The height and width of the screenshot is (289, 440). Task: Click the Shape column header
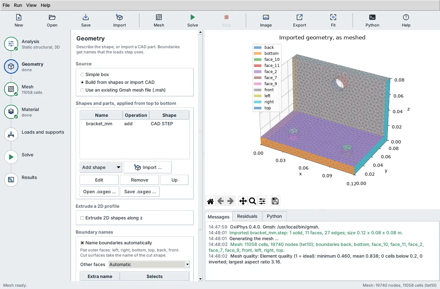[x=169, y=115]
